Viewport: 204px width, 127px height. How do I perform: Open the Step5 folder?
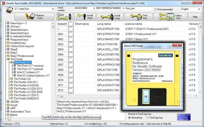tap(14, 49)
